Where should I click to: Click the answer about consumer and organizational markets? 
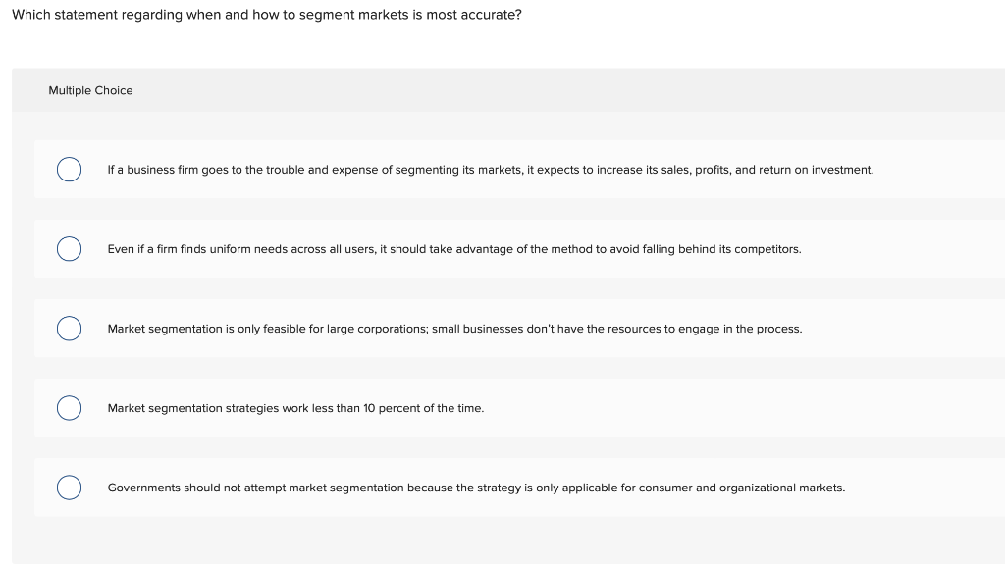click(476, 487)
